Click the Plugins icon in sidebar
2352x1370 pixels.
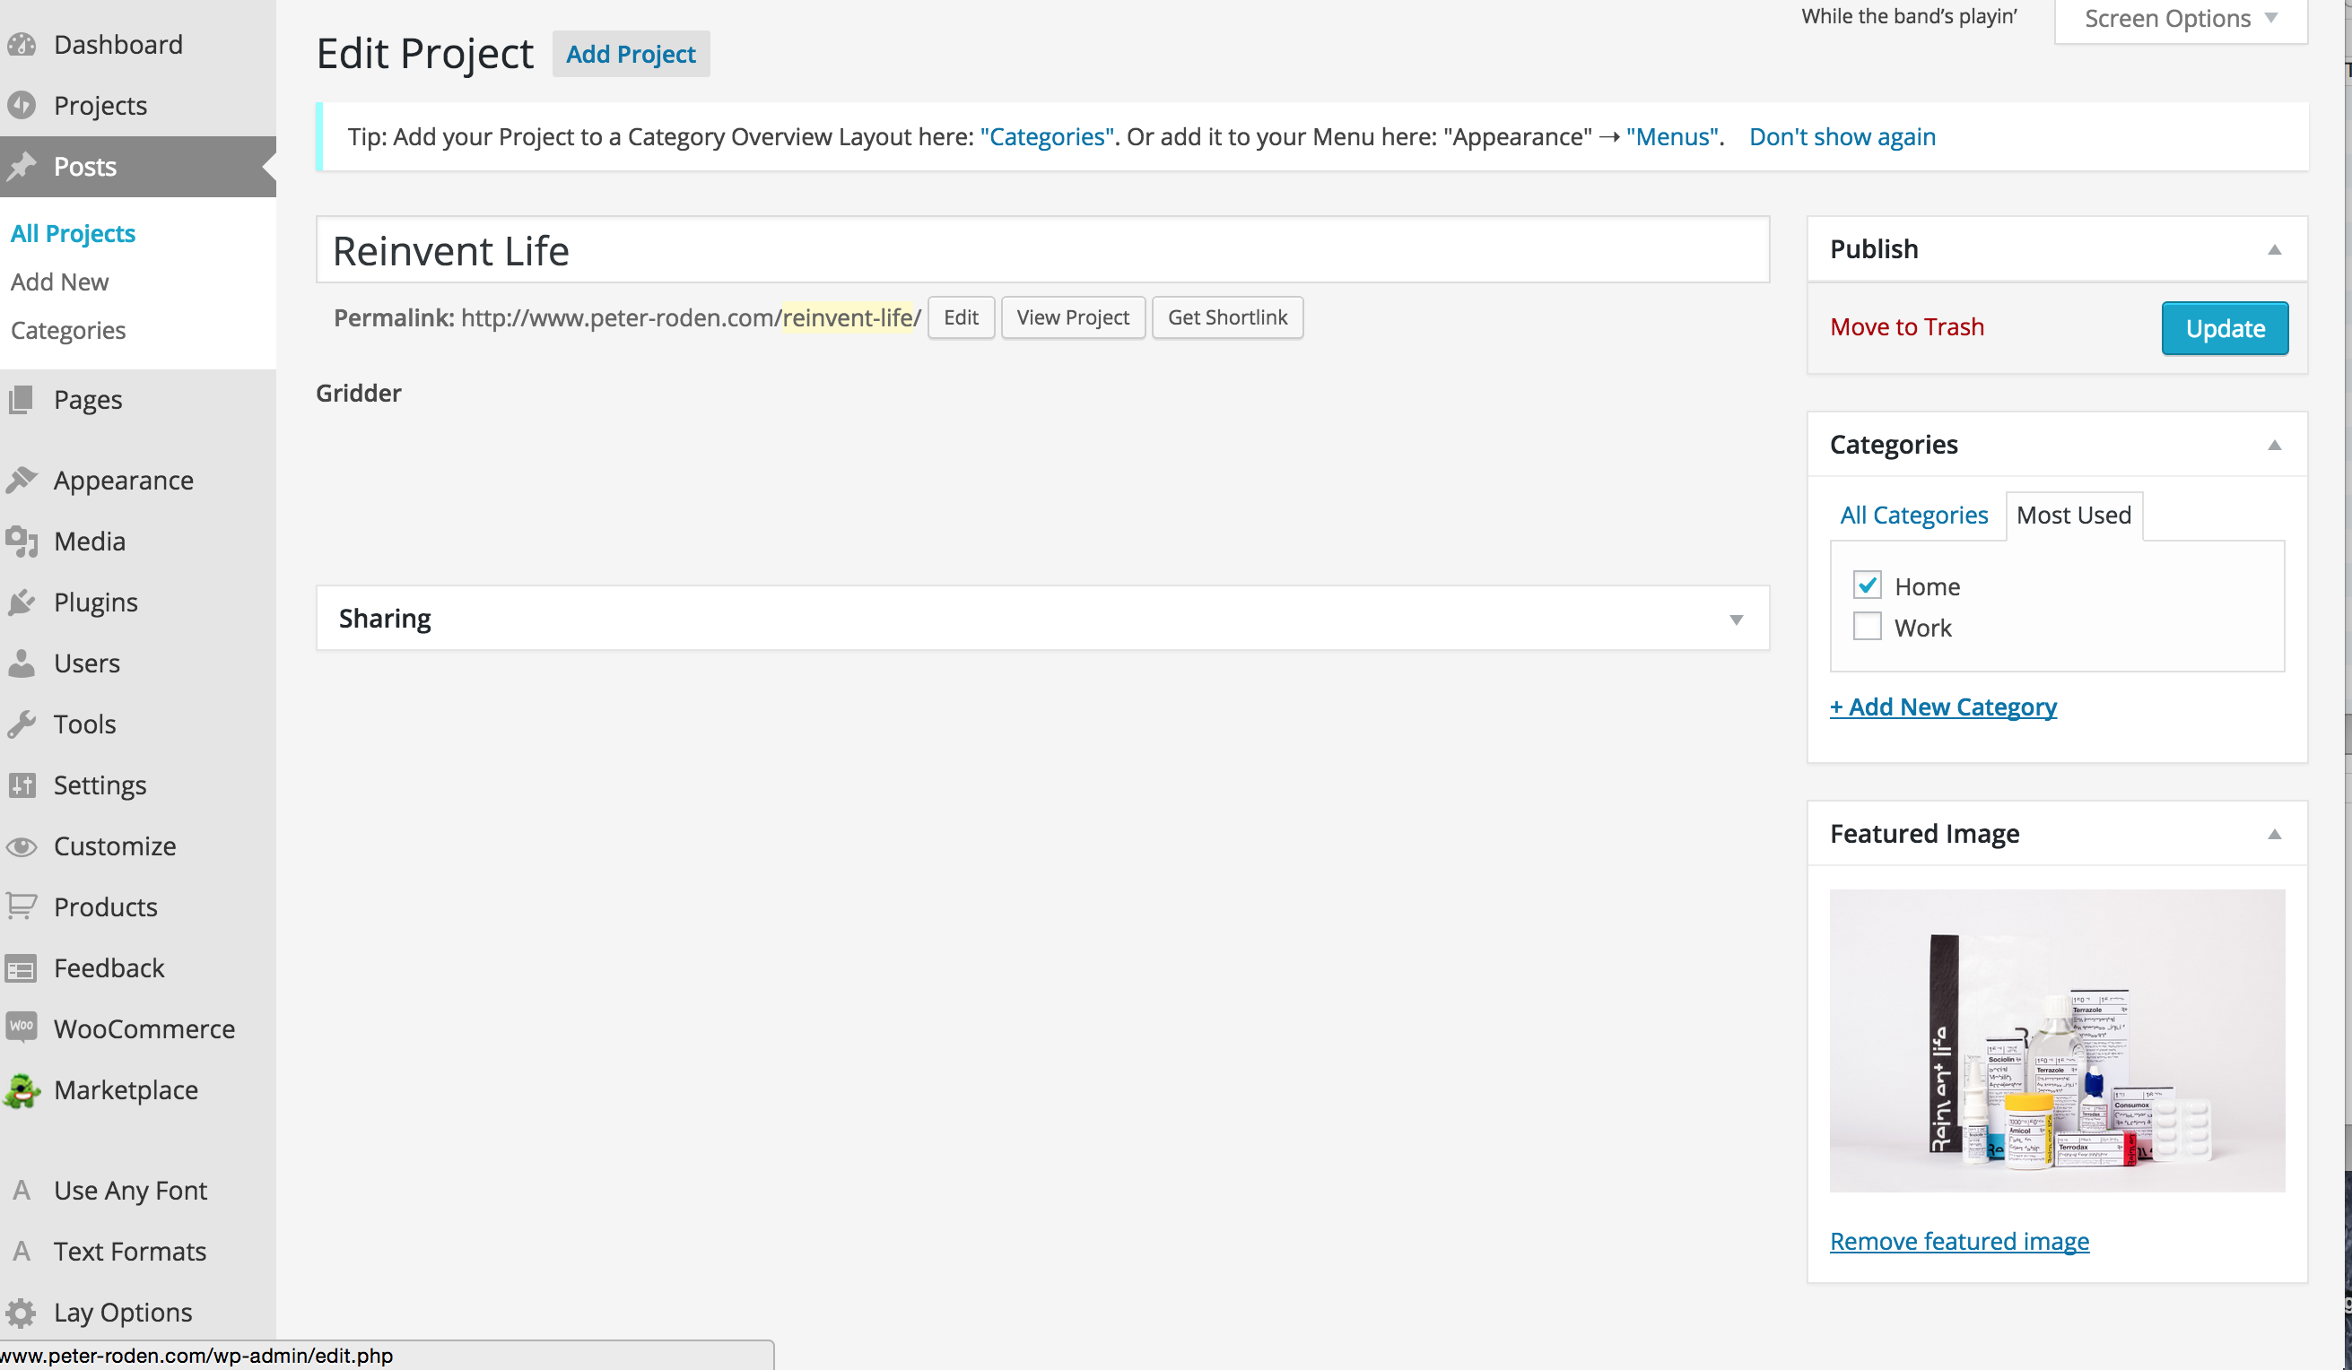22,602
